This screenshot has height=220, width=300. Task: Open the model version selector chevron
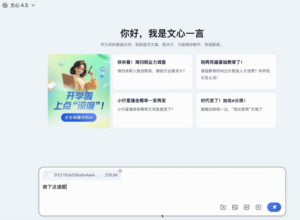pos(33,5)
